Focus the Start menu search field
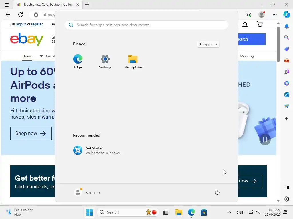293x219 pixels. coord(146,25)
